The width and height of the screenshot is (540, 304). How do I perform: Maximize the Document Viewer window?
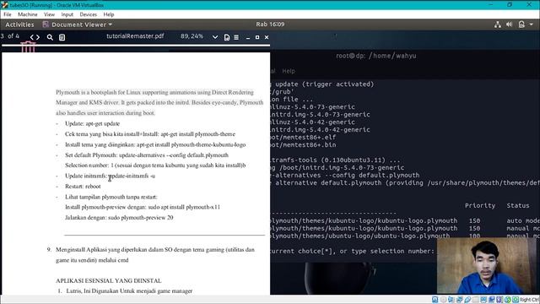click(257, 37)
